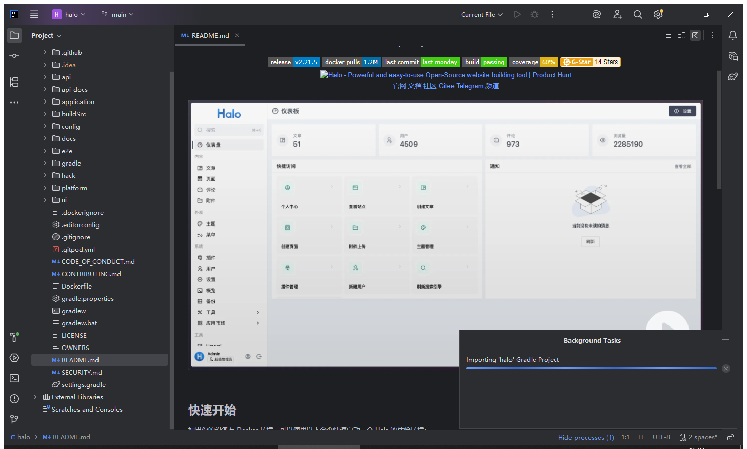Expand the api-docs folder

tap(45, 89)
